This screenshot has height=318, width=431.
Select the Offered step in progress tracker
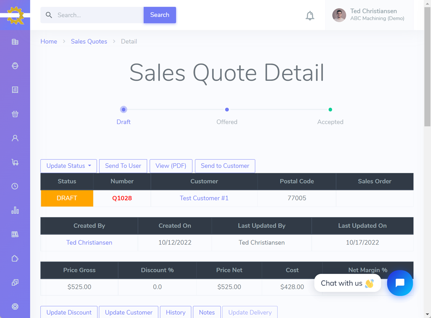click(227, 110)
